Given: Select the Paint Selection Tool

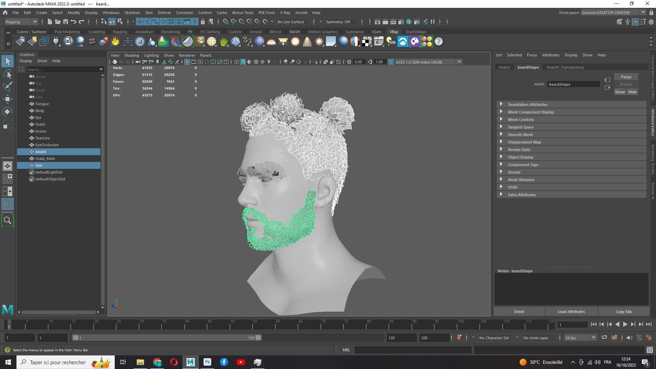Looking at the screenshot, I should (8, 87).
